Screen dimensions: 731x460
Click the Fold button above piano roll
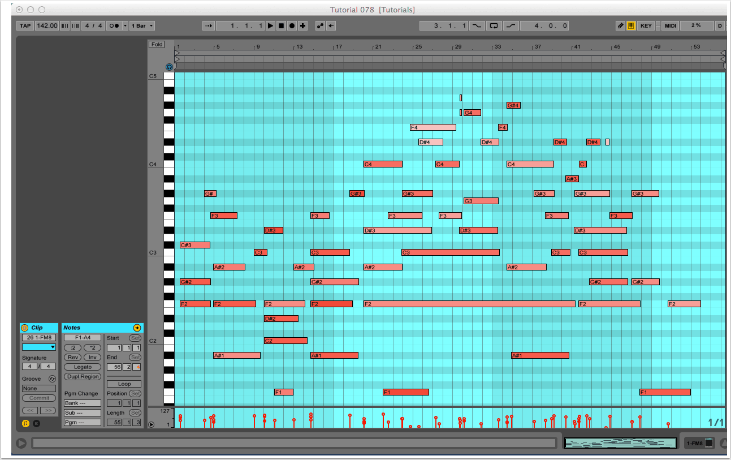157,44
